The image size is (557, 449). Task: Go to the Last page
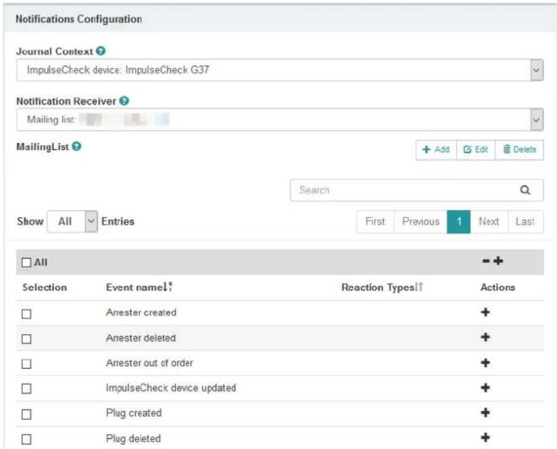coord(525,222)
